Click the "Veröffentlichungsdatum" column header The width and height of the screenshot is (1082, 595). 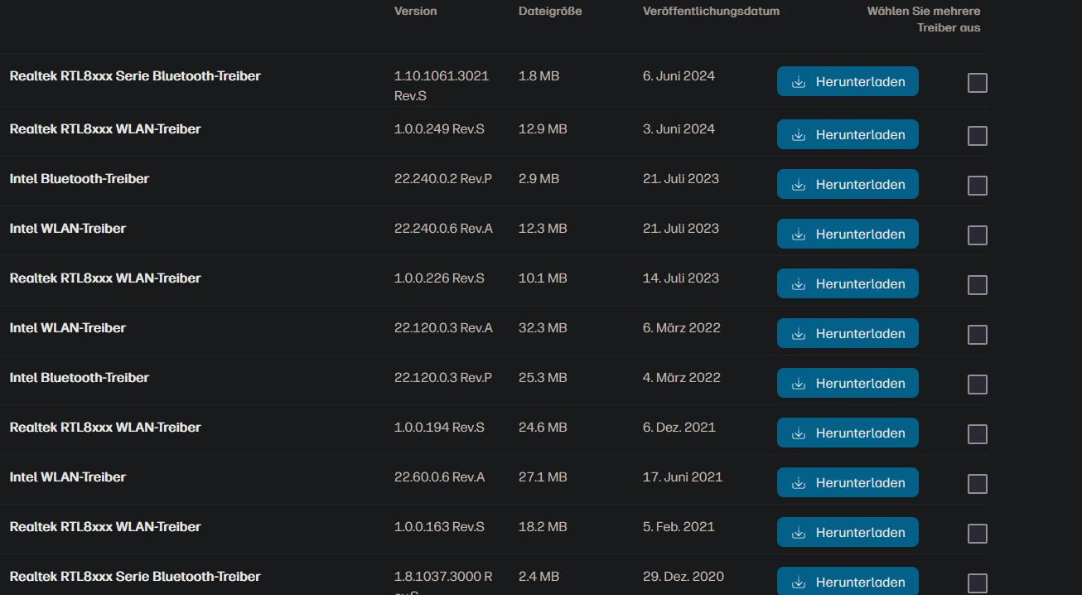711,12
